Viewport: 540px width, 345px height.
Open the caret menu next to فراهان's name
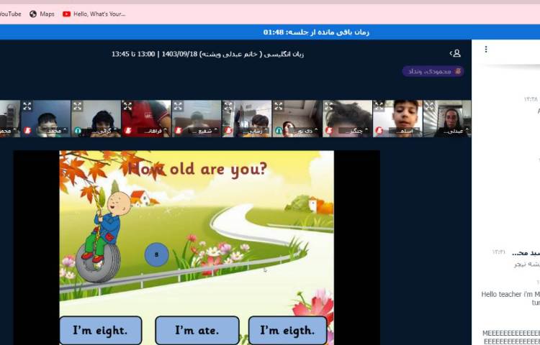pyautogui.click(x=166, y=130)
